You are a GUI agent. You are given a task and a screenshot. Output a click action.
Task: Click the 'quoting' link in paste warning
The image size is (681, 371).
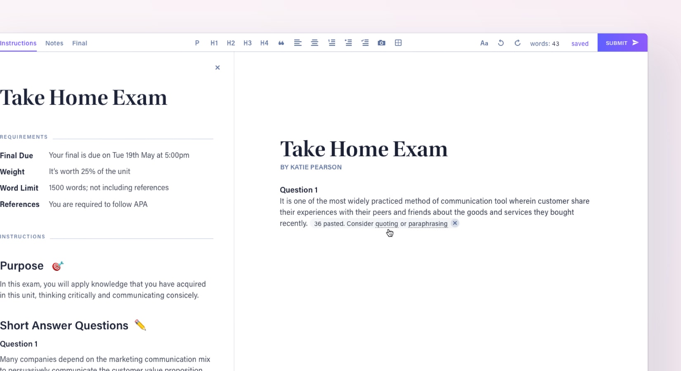[386, 224]
